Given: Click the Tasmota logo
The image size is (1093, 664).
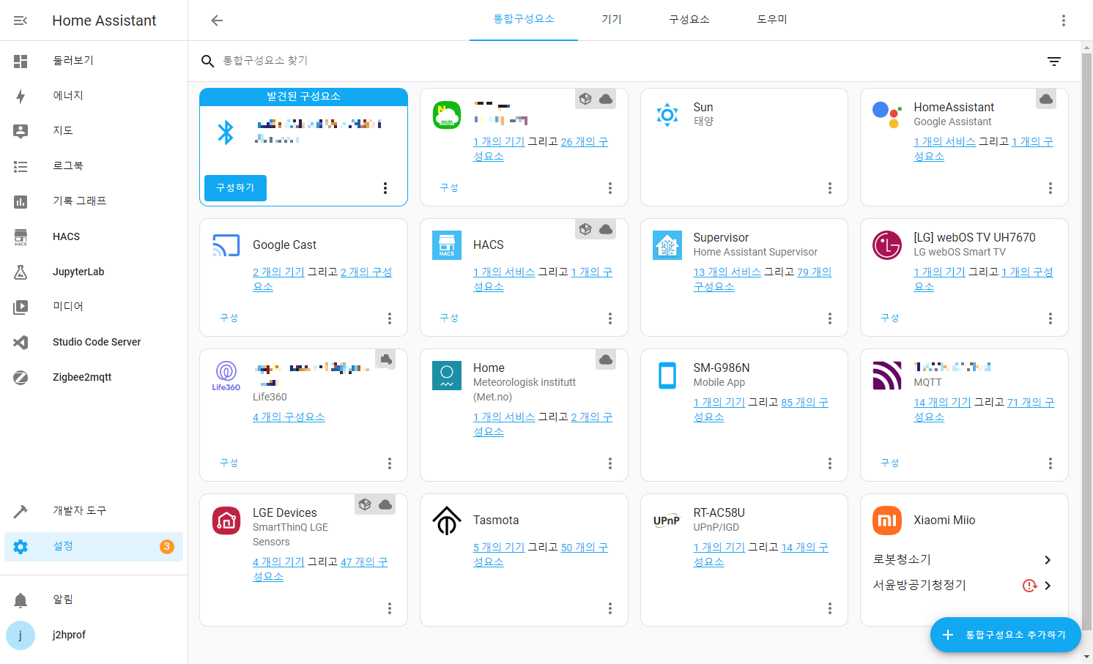Looking at the screenshot, I should (447, 521).
